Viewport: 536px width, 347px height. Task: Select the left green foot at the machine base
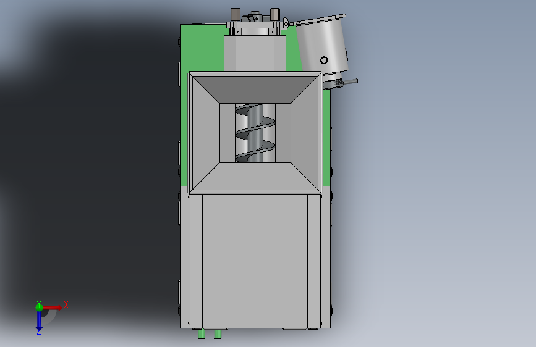[202, 334]
